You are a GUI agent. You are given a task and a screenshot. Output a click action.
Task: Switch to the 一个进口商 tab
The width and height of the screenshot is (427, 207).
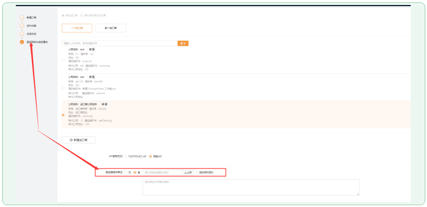(x=77, y=28)
